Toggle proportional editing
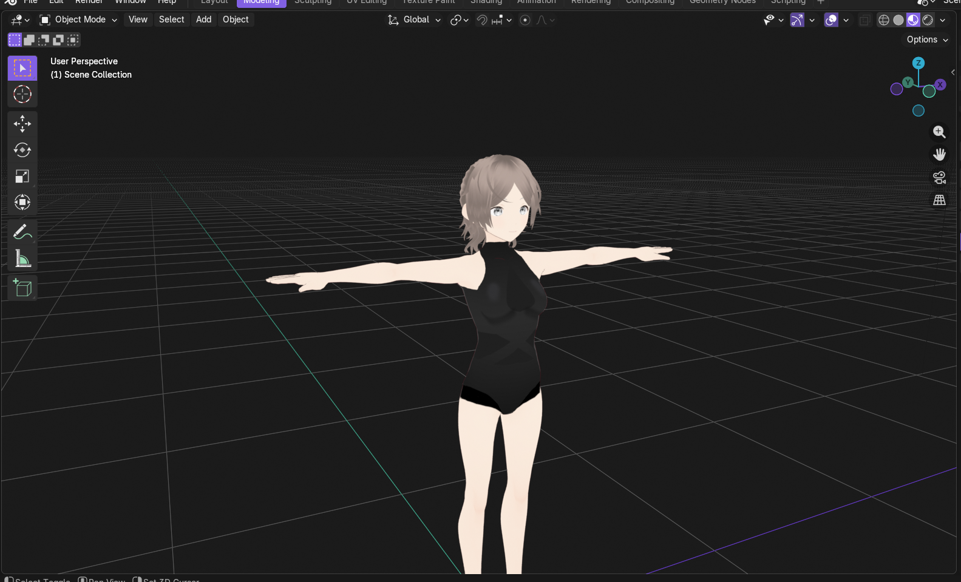This screenshot has height=582, width=961. pos(525,20)
